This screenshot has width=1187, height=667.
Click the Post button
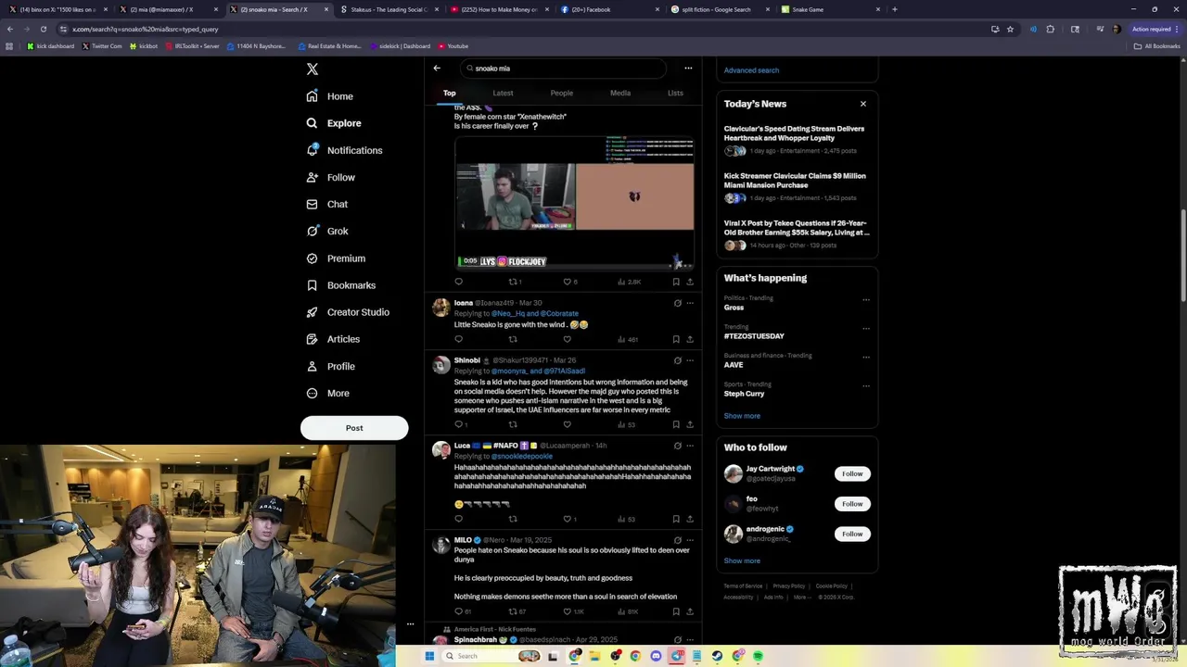(354, 428)
